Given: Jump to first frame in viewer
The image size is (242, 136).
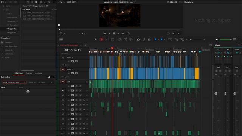Looking at the screenshot, I should pos(105,33).
